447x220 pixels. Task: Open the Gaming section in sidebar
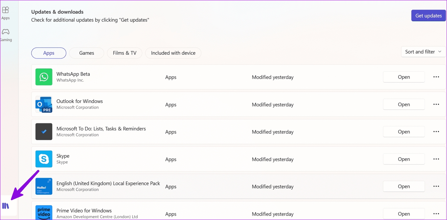click(x=6, y=35)
